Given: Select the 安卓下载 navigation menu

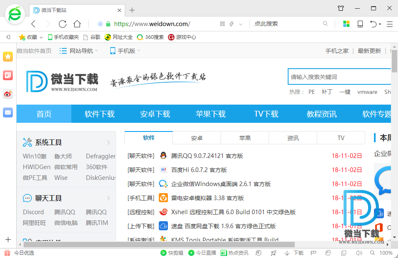Looking at the screenshot, I should click(155, 114).
